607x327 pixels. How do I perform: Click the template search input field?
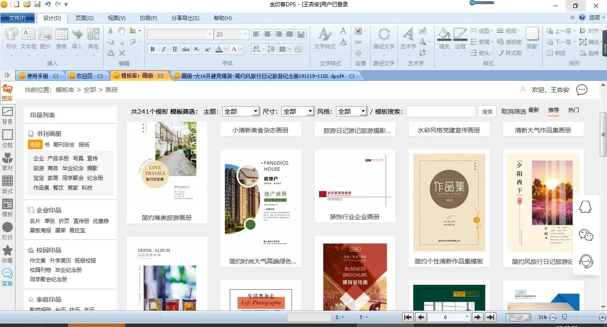(x=441, y=112)
